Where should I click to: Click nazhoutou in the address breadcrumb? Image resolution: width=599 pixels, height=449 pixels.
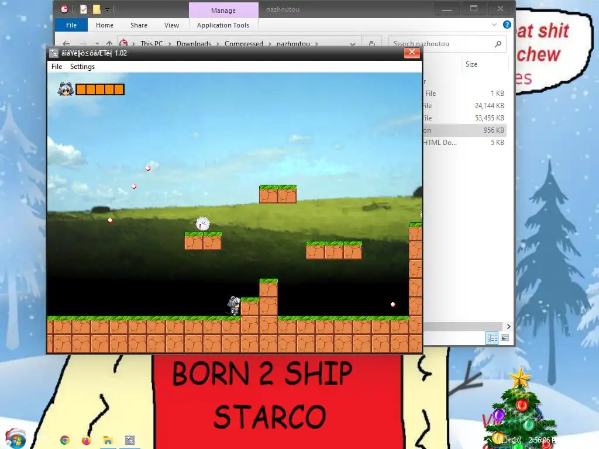point(293,43)
